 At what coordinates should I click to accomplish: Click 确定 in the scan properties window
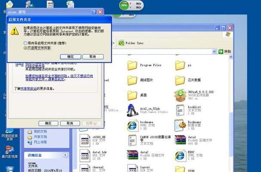48,123
